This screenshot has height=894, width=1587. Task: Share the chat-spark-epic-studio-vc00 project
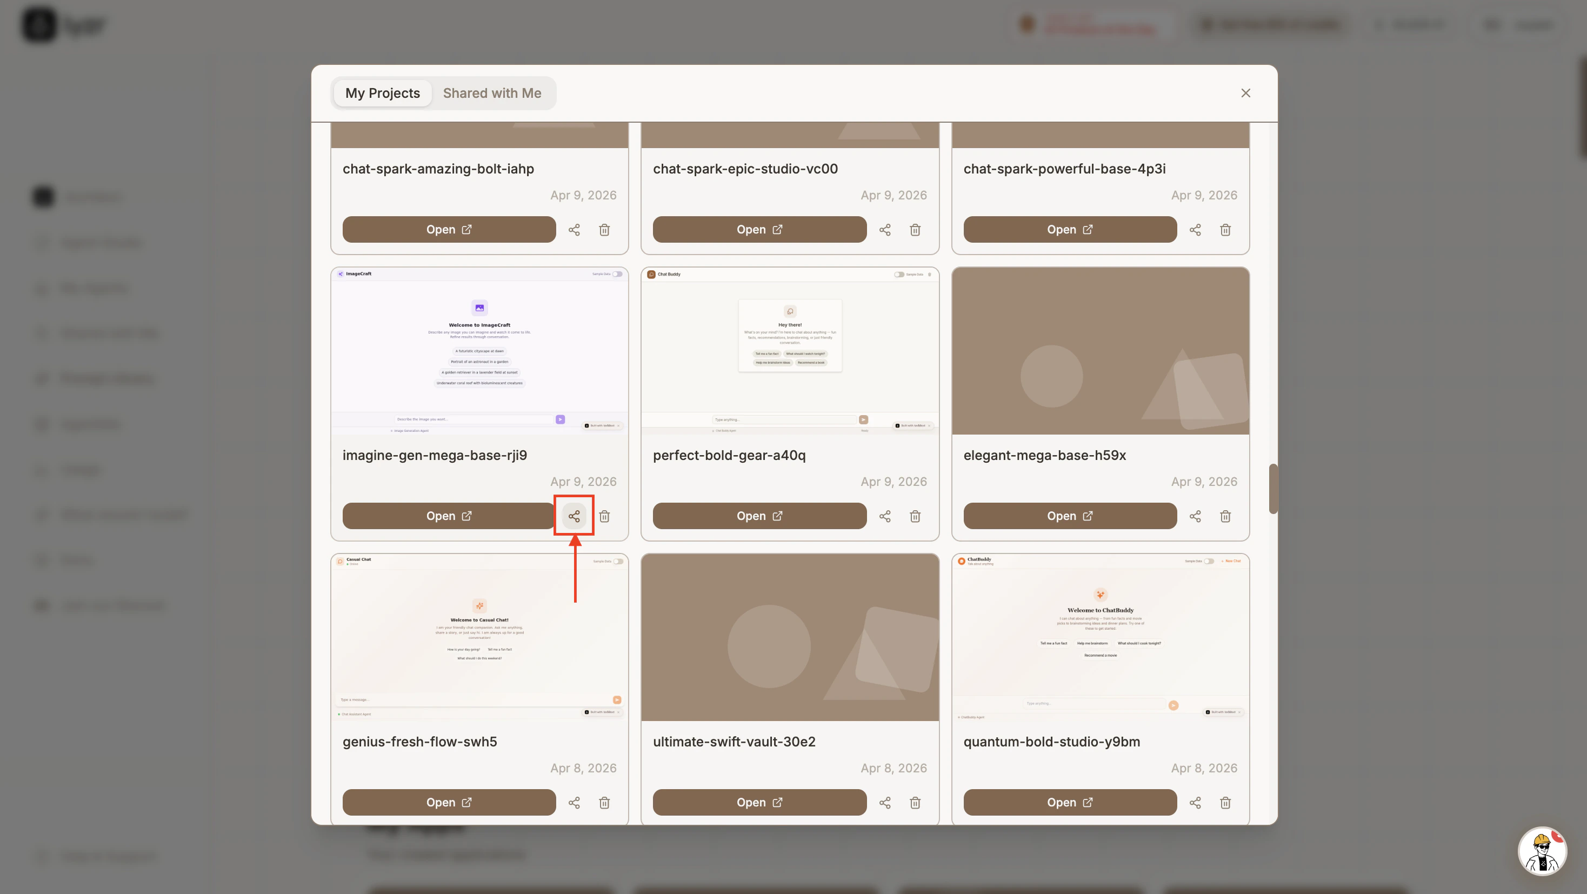[x=885, y=229]
